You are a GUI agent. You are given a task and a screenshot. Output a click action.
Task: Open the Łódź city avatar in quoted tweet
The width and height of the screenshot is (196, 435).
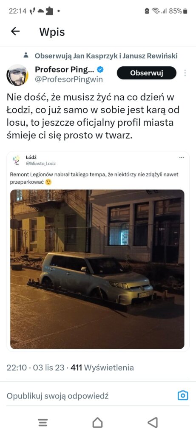(x=17, y=160)
